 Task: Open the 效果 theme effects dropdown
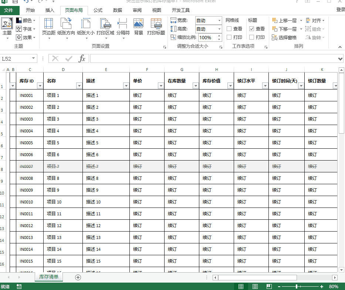pyautogui.click(x=26, y=37)
